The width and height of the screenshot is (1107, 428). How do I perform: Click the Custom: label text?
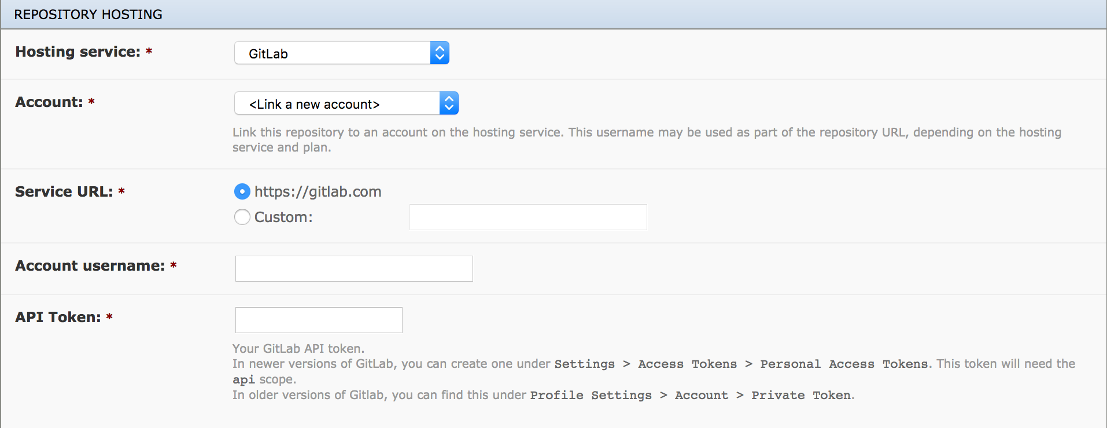[x=283, y=217]
